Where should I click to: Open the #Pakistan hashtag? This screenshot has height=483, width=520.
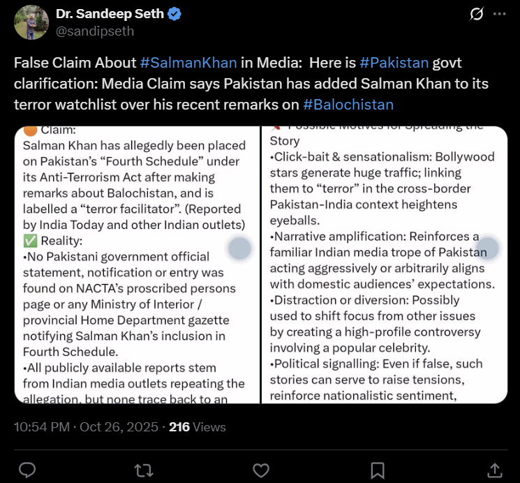[394, 63]
